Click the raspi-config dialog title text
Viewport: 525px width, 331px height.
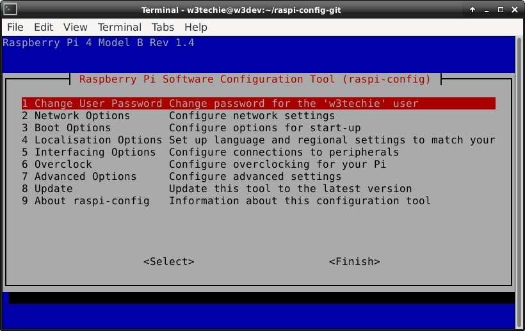tap(255, 79)
